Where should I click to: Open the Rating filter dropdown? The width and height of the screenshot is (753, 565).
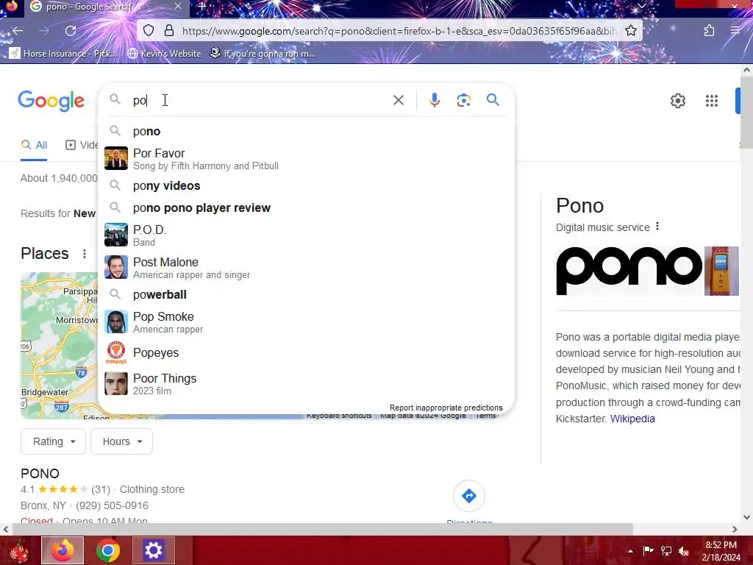click(53, 441)
